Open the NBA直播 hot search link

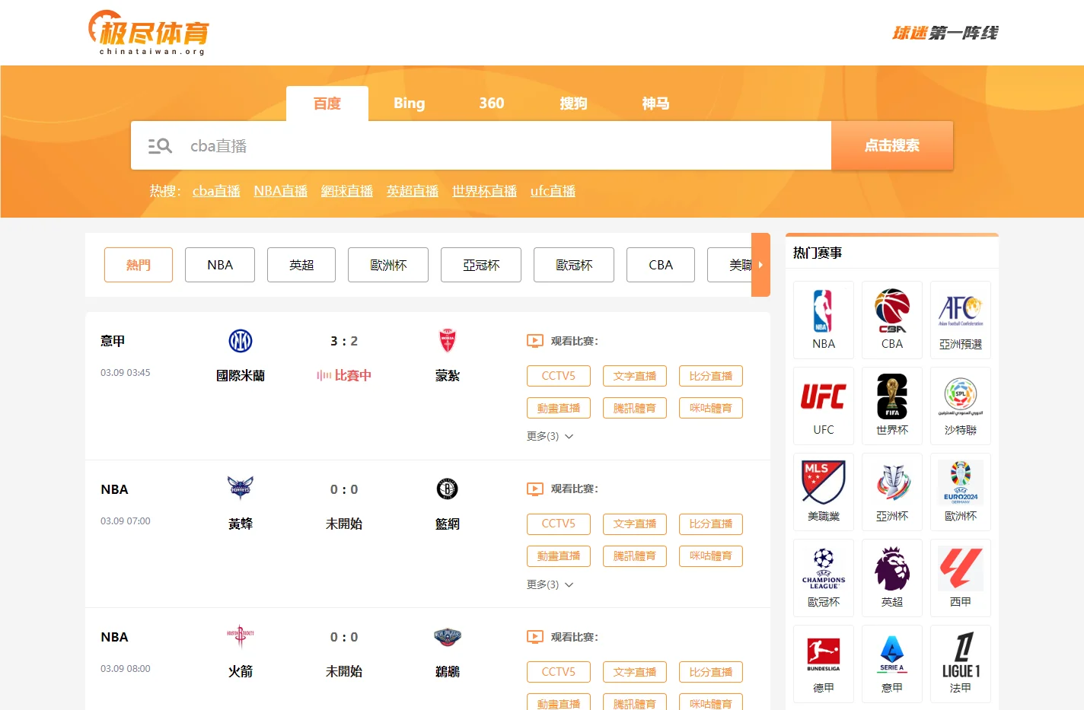tap(281, 191)
